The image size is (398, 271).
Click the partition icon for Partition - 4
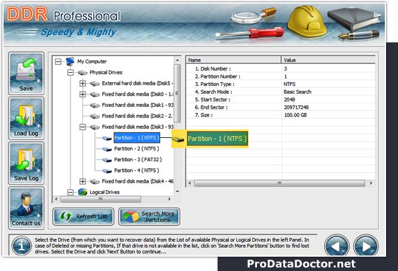(107, 171)
